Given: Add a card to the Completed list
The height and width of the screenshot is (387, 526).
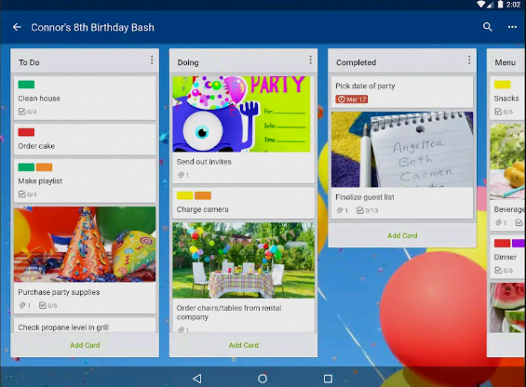Looking at the screenshot, I should coord(402,235).
